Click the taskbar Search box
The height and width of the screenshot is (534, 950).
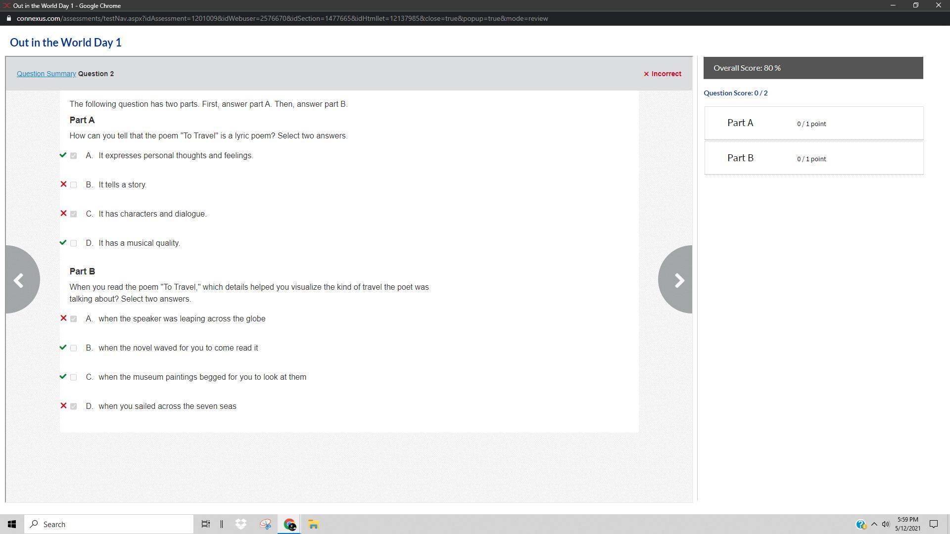click(x=109, y=524)
